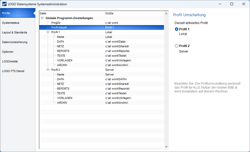Click the "Server" caption under the Profil 2 radio

pyautogui.click(x=184, y=51)
